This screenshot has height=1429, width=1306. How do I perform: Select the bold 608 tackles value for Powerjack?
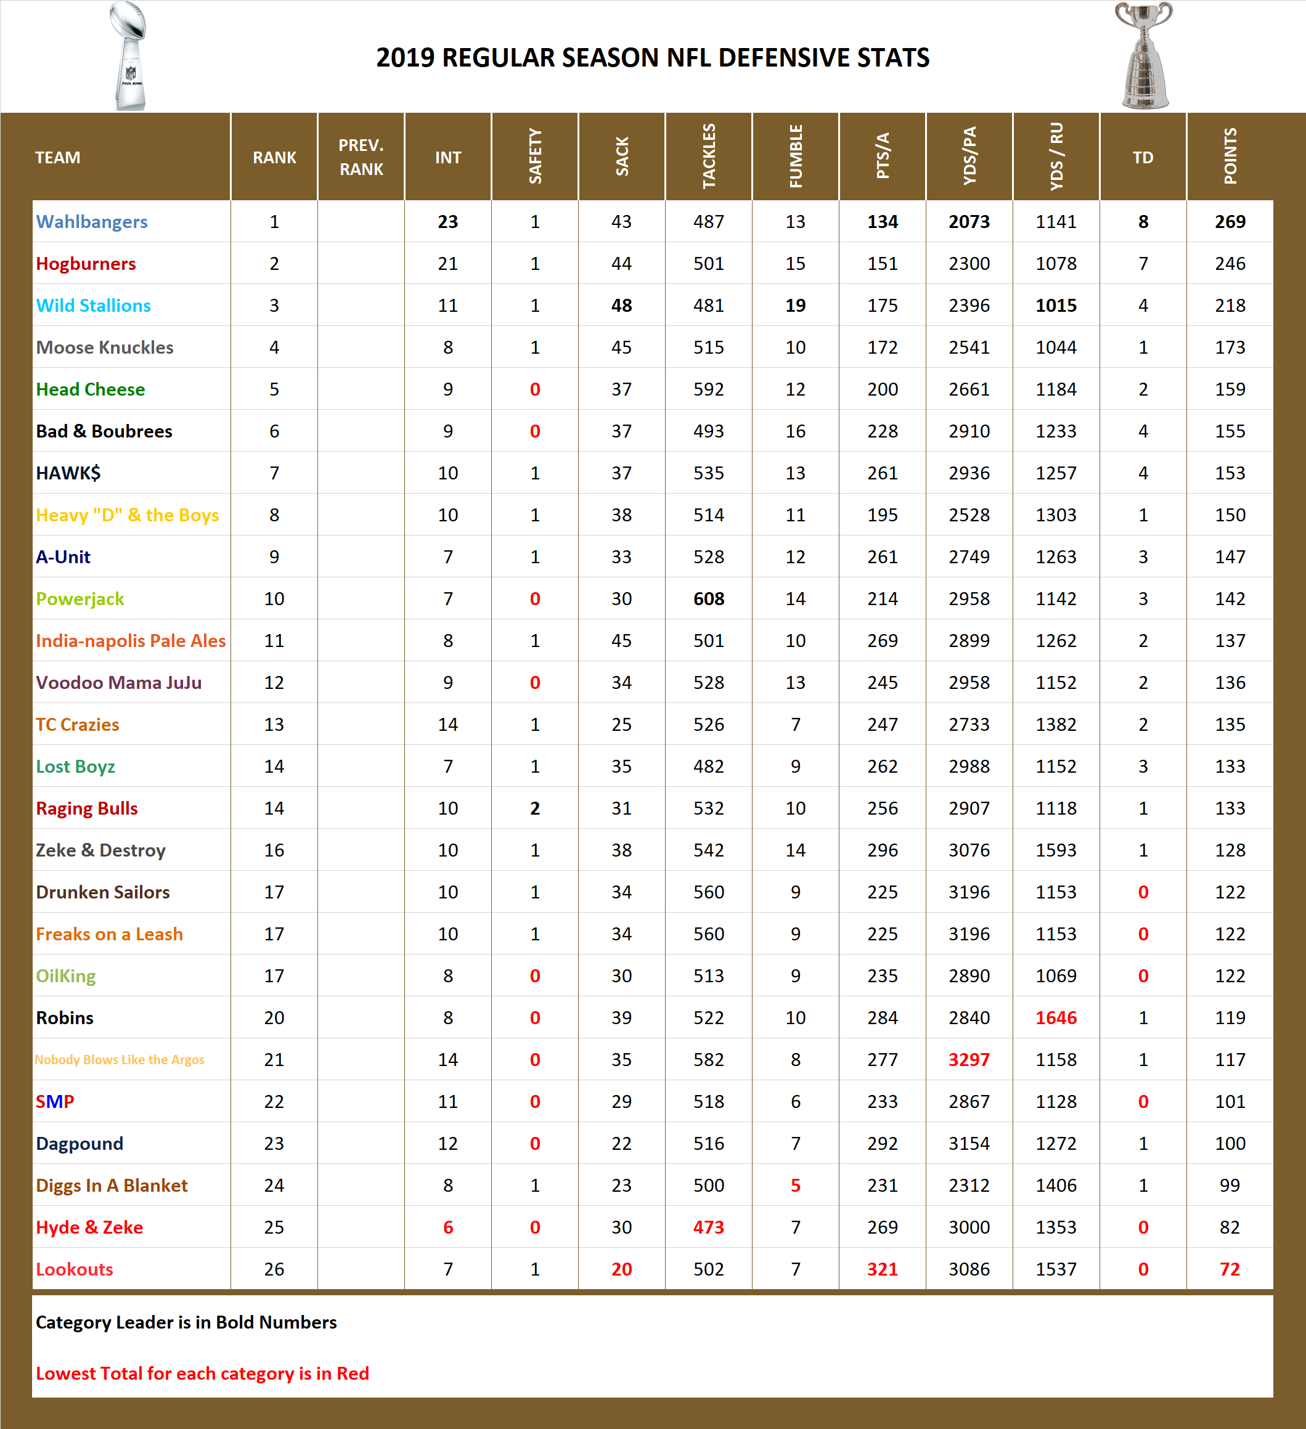tap(708, 598)
